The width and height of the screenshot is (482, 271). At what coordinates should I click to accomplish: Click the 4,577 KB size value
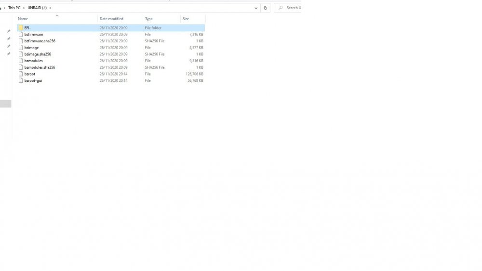197,48
